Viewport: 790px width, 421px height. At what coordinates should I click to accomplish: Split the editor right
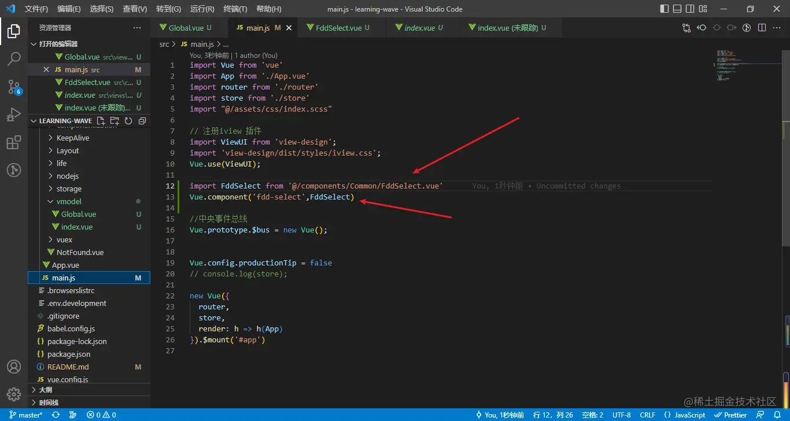pyautogui.click(x=762, y=28)
